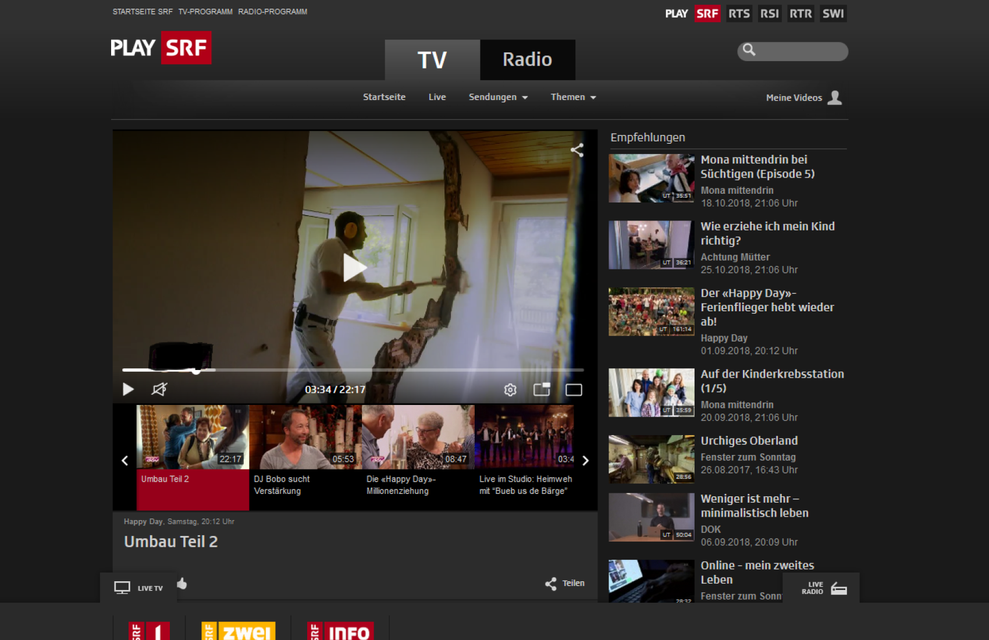Seek using the video progress bar

[353, 370]
